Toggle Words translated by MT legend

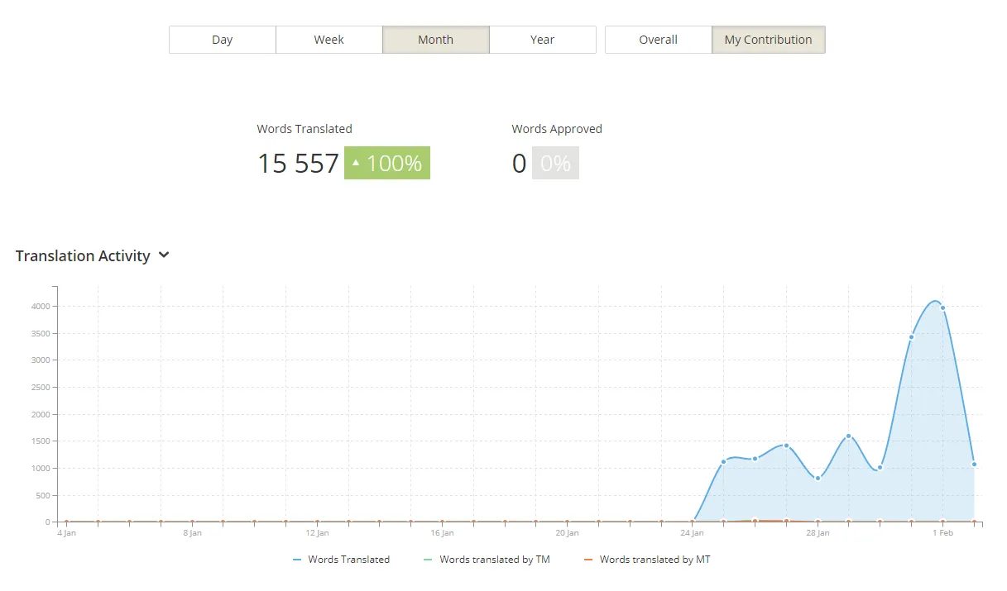pos(655,560)
